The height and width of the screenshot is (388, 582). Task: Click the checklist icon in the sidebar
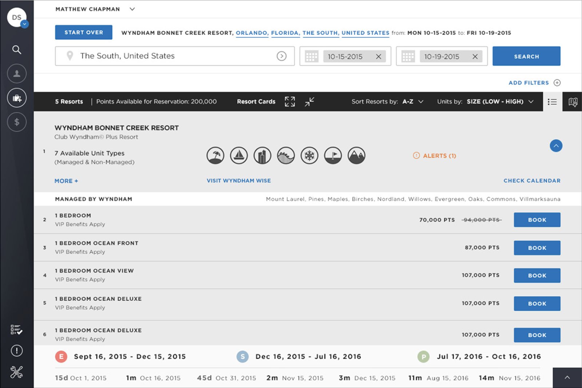pyautogui.click(x=16, y=330)
